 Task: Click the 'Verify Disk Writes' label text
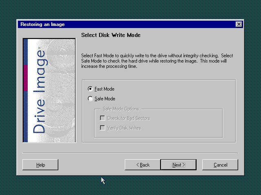click(124, 128)
